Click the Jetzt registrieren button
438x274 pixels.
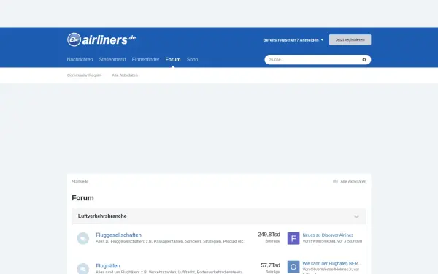[x=350, y=39]
